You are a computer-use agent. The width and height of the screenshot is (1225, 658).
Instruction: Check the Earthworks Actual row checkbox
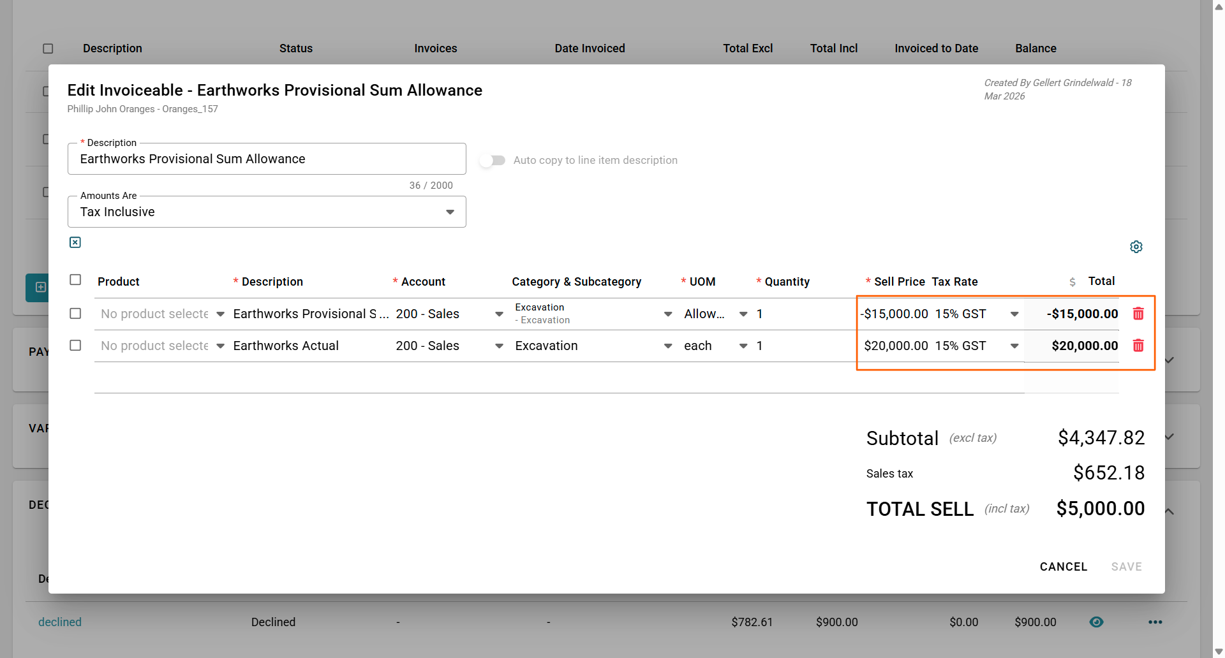click(75, 346)
